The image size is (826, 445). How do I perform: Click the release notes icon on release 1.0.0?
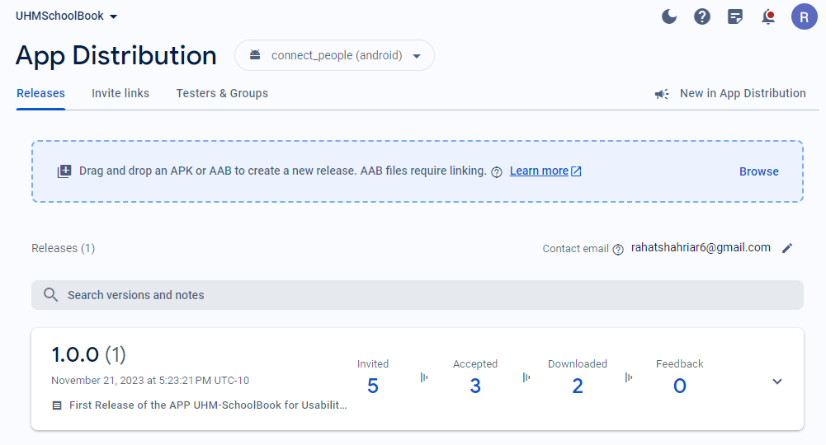pyautogui.click(x=57, y=405)
